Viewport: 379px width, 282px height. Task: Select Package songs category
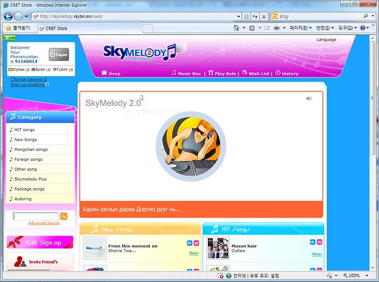click(29, 189)
